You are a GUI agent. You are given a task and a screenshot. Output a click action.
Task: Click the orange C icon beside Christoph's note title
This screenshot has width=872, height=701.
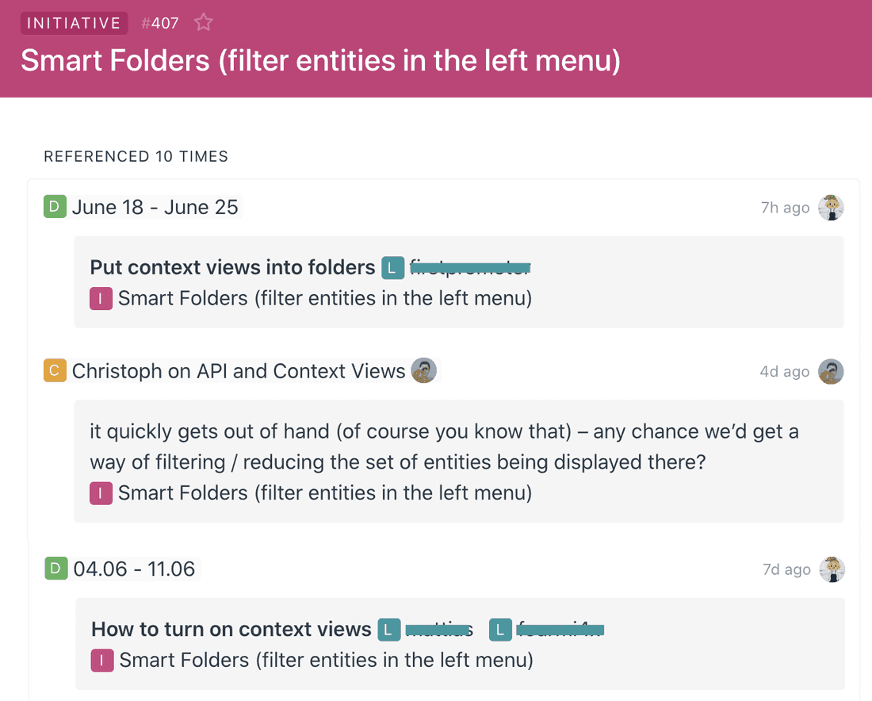click(x=54, y=370)
